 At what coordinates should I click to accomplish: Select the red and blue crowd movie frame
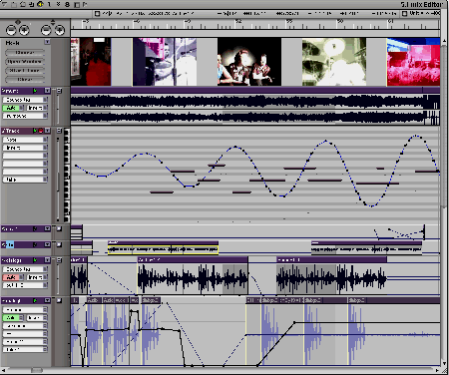pos(413,62)
